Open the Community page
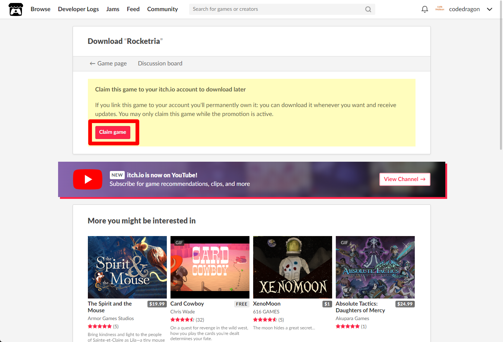 click(162, 9)
